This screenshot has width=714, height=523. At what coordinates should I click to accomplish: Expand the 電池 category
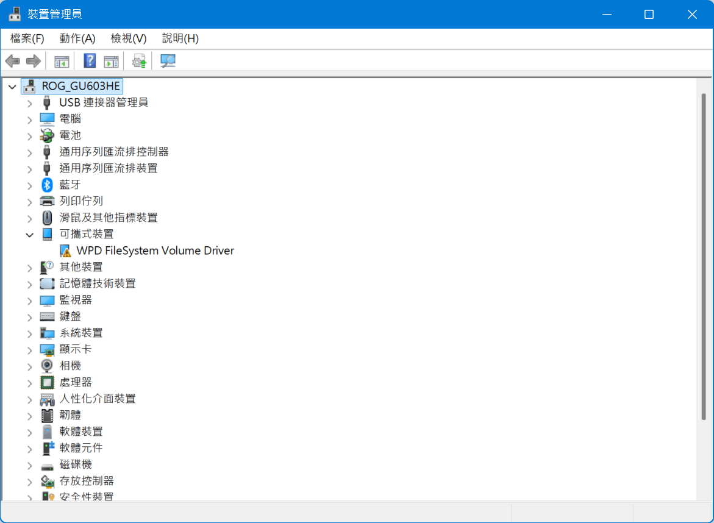click(29, 135)
